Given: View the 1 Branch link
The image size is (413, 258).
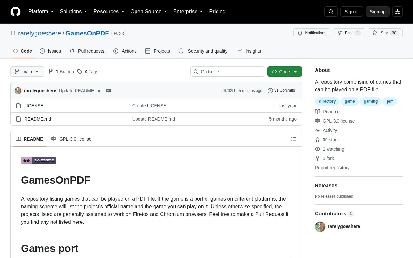Looking at the screenshot, I should [x=61, y=72].
